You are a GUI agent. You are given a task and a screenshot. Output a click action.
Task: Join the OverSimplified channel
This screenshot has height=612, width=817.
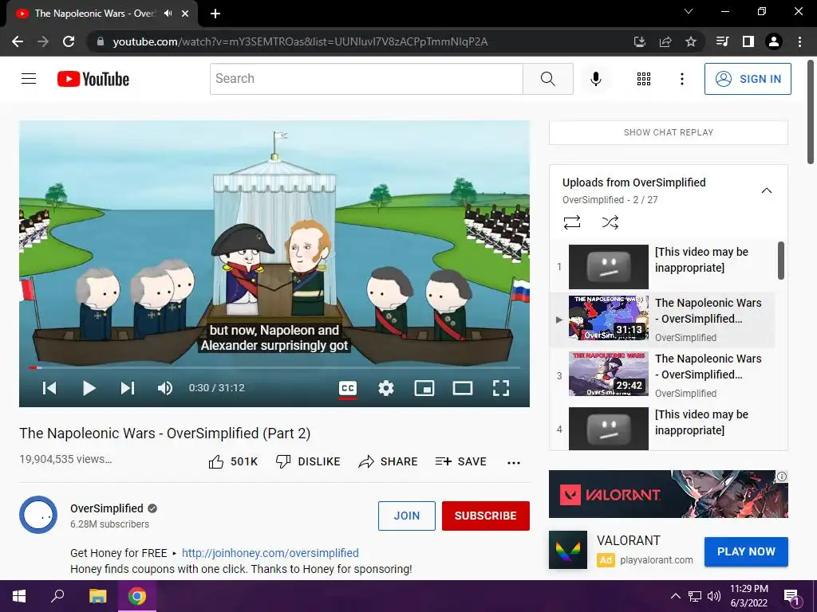click(406, 516)
